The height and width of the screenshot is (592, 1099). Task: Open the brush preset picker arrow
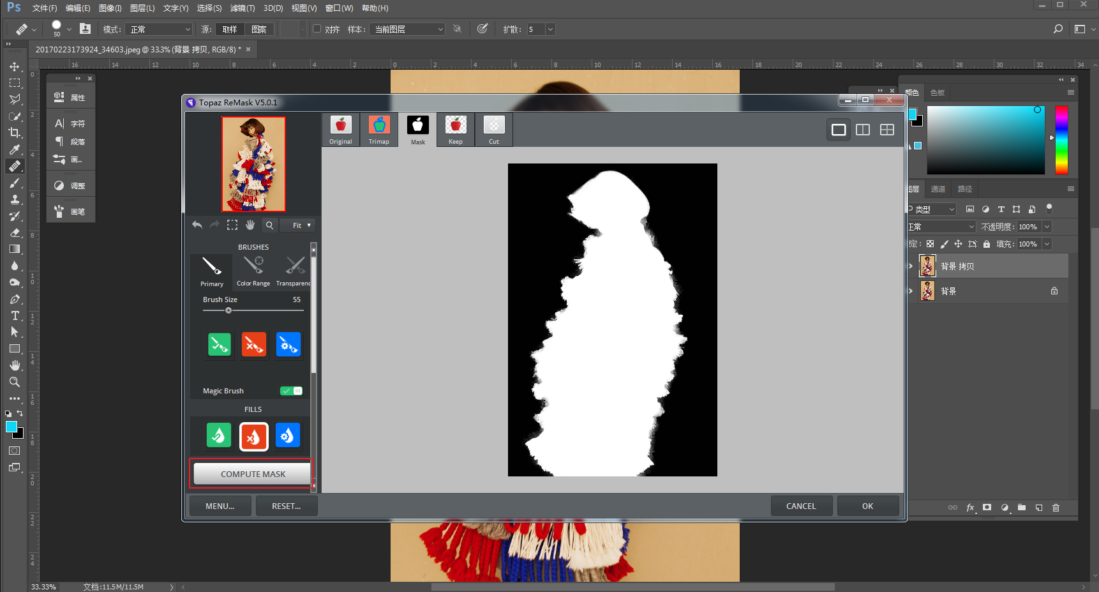pos(69,29)
